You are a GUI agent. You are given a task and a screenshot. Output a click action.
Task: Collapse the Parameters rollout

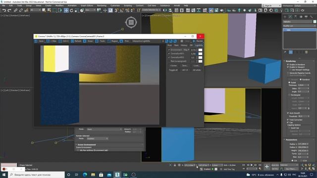(x=291, y=139)
